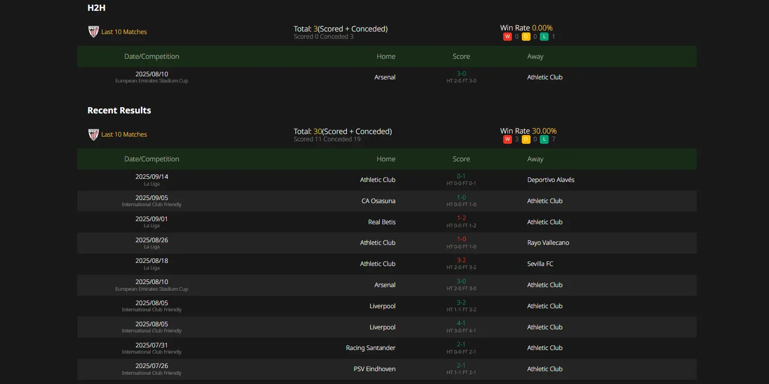The width and height of the screenshot is (769, 384).
Task: Open Real Betis team link
Action: (382, 222)
